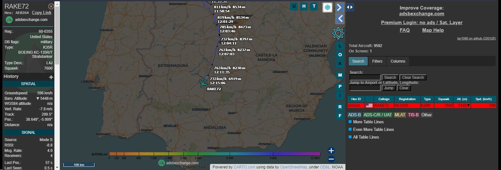Zoom out with the minus button
This screenshot has width=501, height=170.
tap(331, 159)
